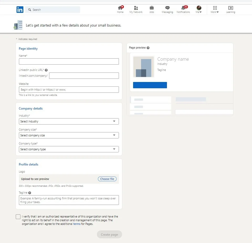Click the company logo preview thumbnail
The image size is (252, 243).
(144, 66)
